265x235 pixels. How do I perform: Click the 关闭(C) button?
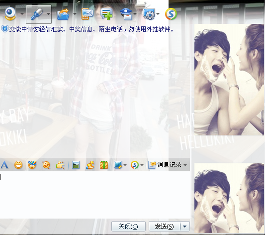click(x=128, y=226)
